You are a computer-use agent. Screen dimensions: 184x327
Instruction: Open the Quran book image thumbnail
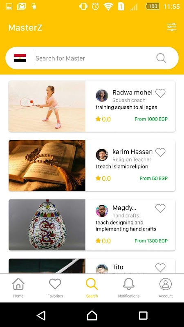pyautogui.click(x=47, y=166)
